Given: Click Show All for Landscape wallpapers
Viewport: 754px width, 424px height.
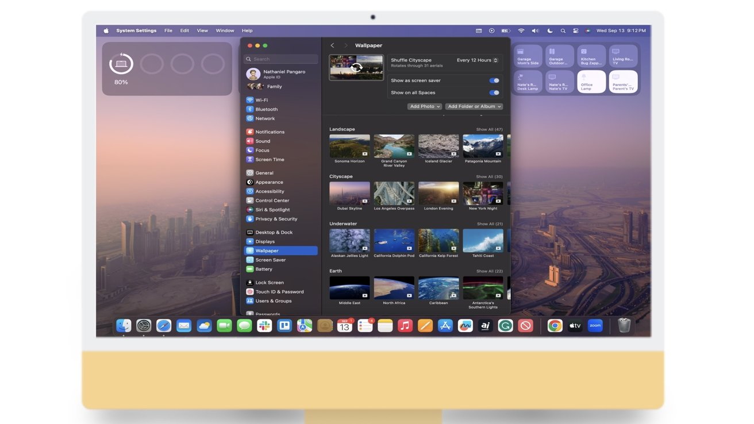Looking at the screenshot, I should 489,129.
